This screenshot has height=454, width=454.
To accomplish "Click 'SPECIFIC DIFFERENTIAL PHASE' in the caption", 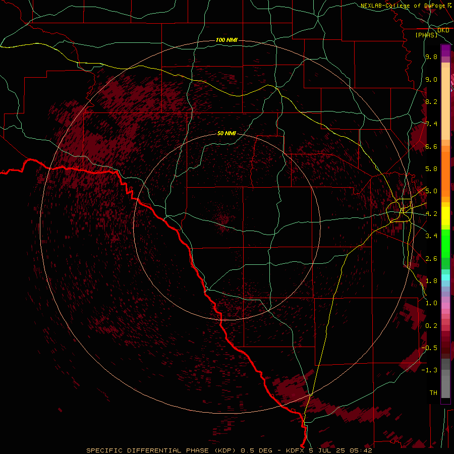I will 147,450.
